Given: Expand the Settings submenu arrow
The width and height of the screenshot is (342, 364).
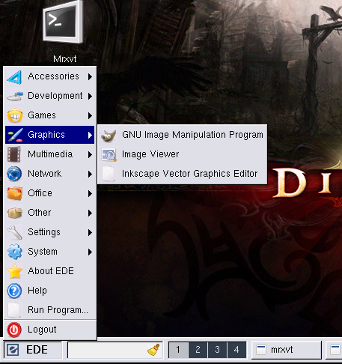Looking at the screenshot, I should point(90,232).
